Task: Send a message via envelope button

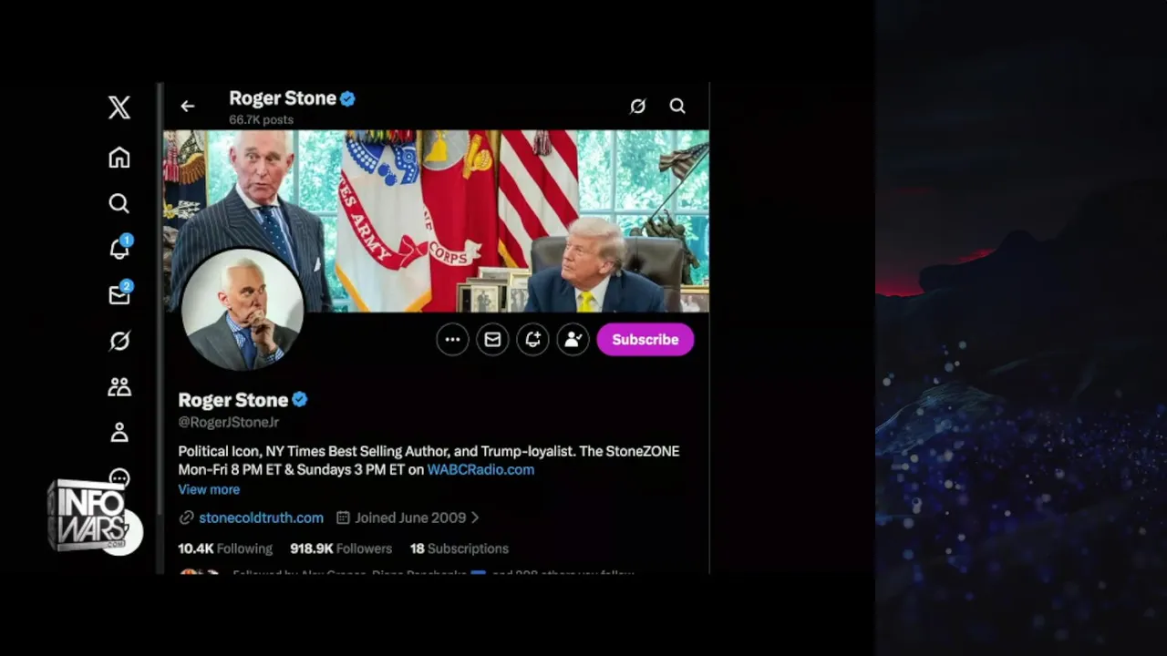Action: 492,340
